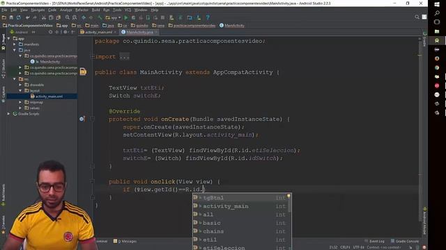The width and height of the screenshot is (446, 250).
Task: Click the Search Everywhere magnifier icon
Action: pos(417,17)
